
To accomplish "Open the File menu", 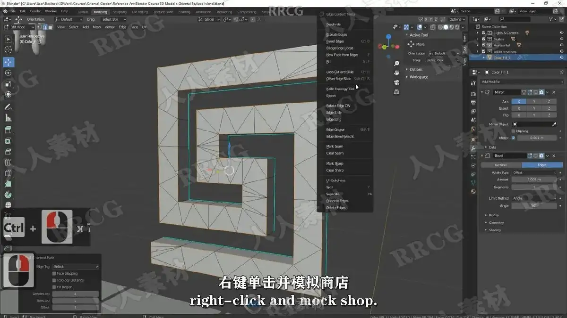I will coord(13,11).
